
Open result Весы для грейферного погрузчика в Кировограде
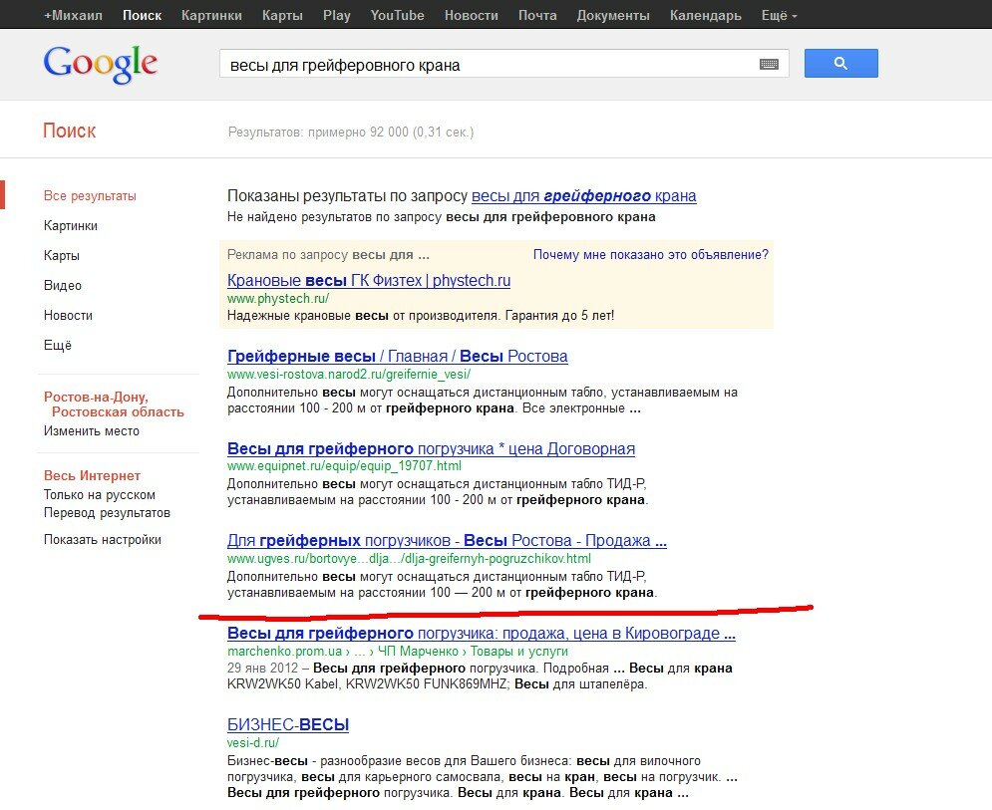[x=481, y=633]
